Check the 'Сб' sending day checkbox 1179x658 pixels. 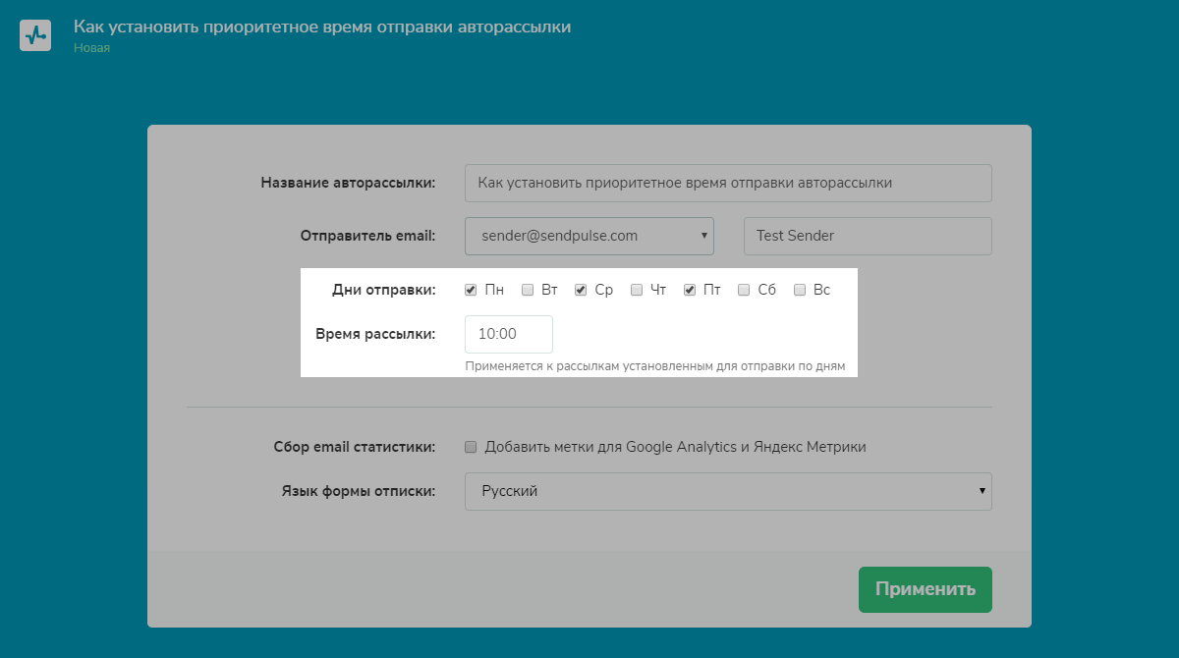(x=744, y=290)
